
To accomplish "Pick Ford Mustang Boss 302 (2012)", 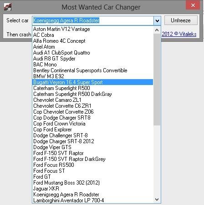I will click(x=92, y=183).
